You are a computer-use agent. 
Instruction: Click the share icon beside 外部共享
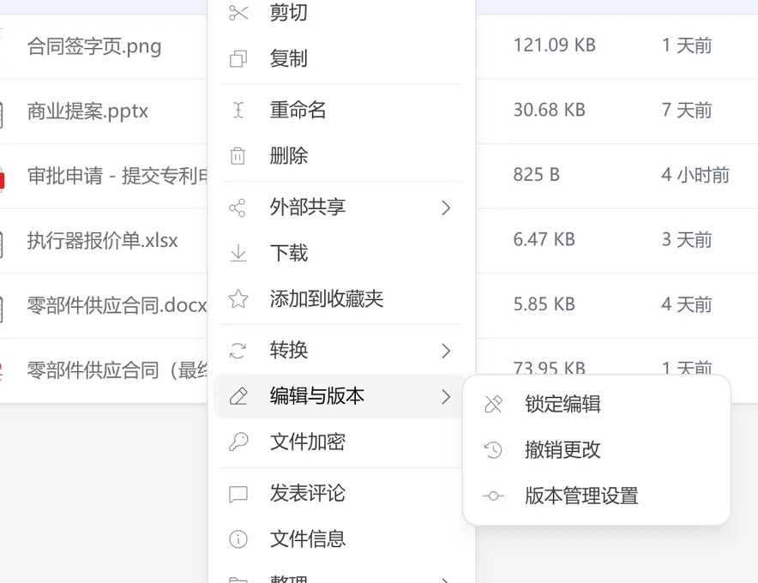point(238,207)
